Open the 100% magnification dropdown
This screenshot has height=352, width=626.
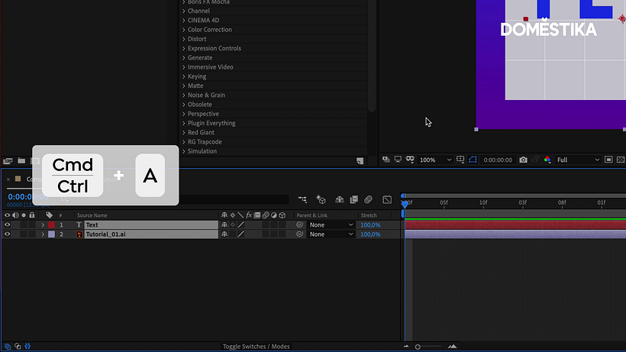[x=435, y=160]
